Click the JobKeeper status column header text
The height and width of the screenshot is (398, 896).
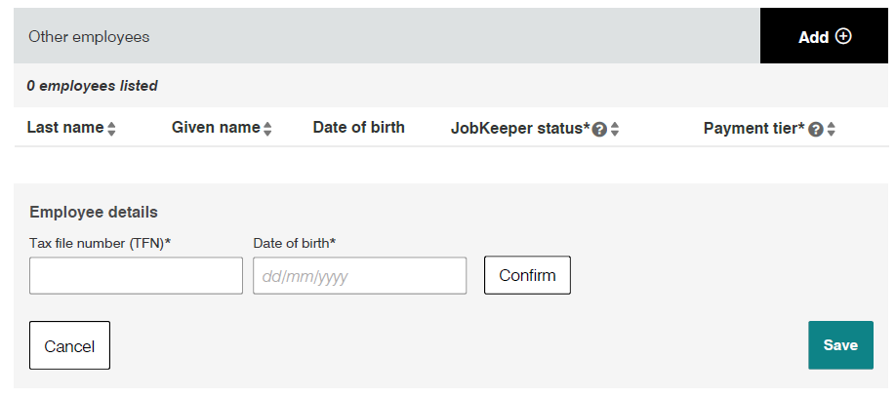coord(519,128)
